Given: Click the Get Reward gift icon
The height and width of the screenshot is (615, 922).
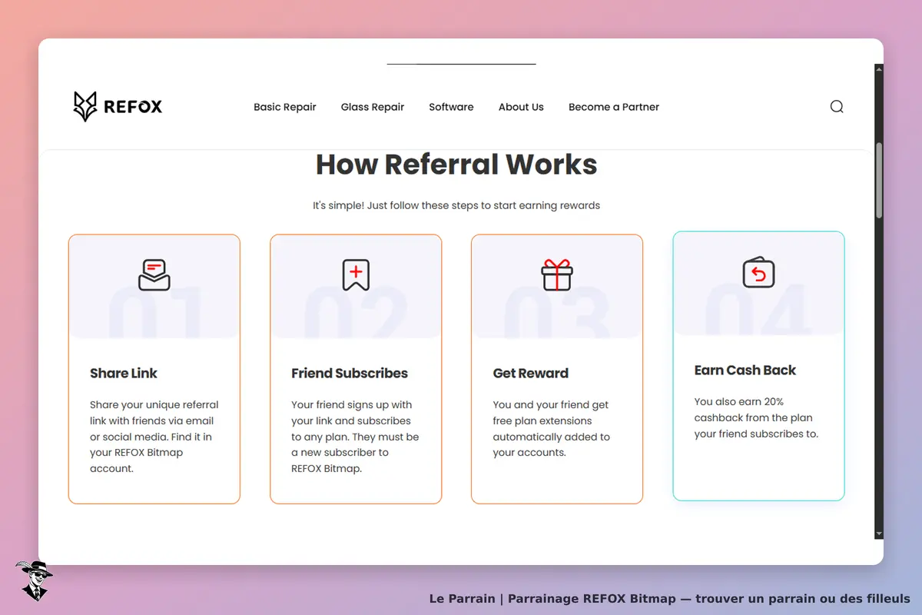Looking at the screenshot, I should [557, 274].
